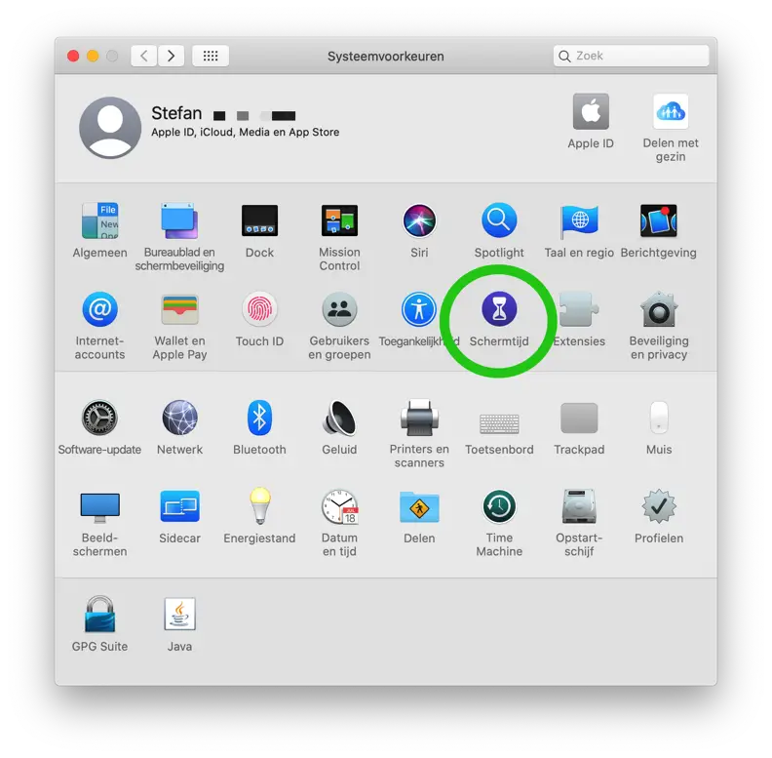Open Bureaublad en schermbeveiliging settings

[x=179, y=220]
